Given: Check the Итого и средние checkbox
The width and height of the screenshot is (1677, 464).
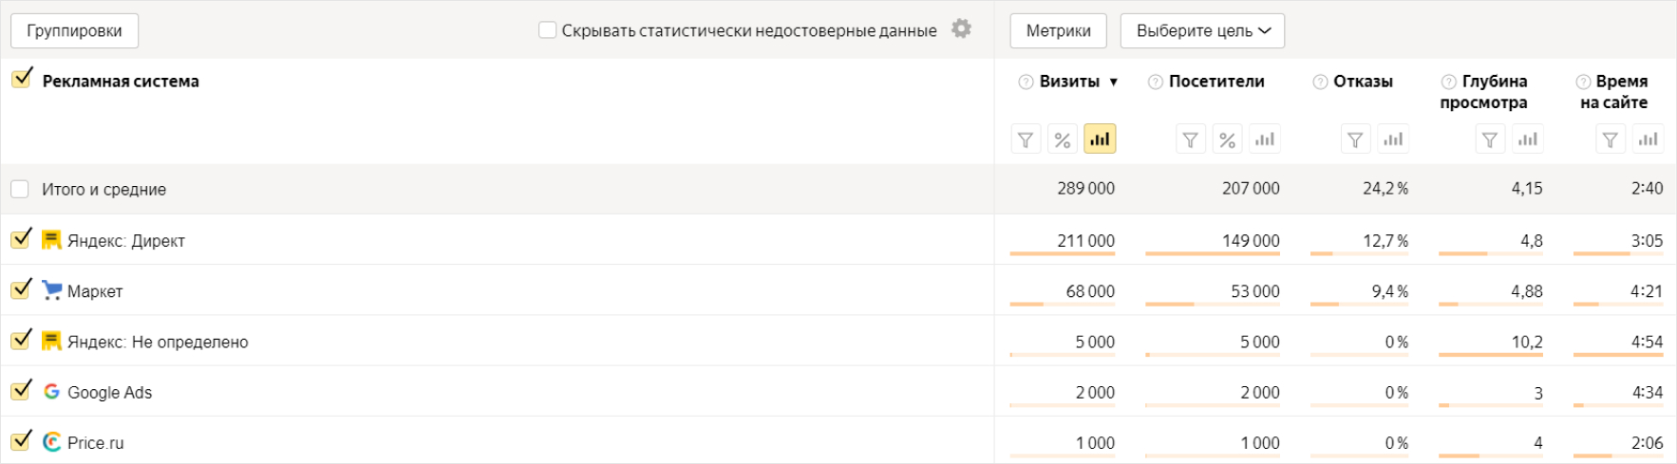Looking at the screenshot, I should click(20, 189).
